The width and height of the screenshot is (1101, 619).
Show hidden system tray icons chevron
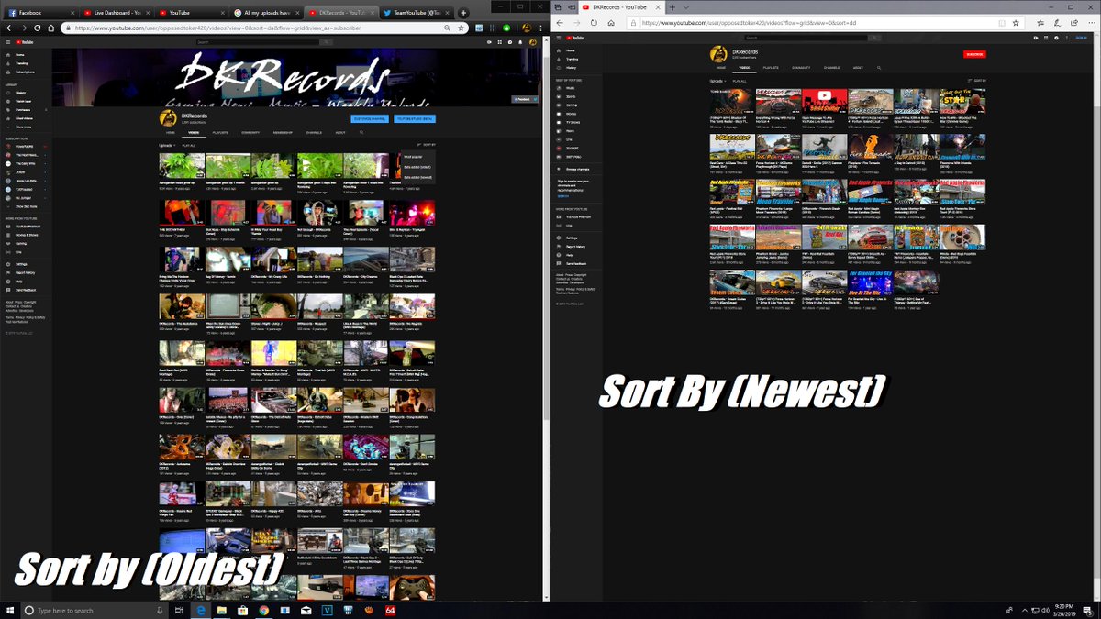[x=1026, y=610]
